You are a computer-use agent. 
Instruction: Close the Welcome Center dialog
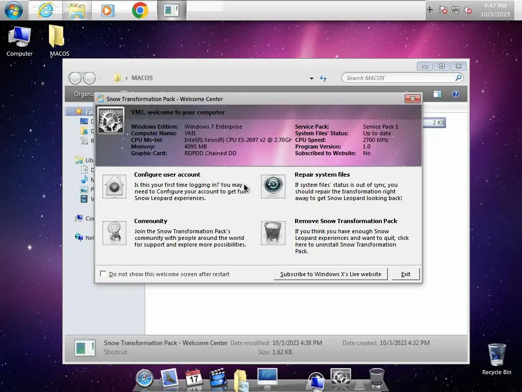click(412, 99)
